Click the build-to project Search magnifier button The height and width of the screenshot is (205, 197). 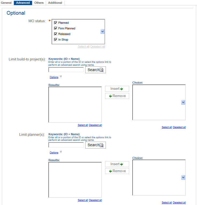click(x=95, y=70)
